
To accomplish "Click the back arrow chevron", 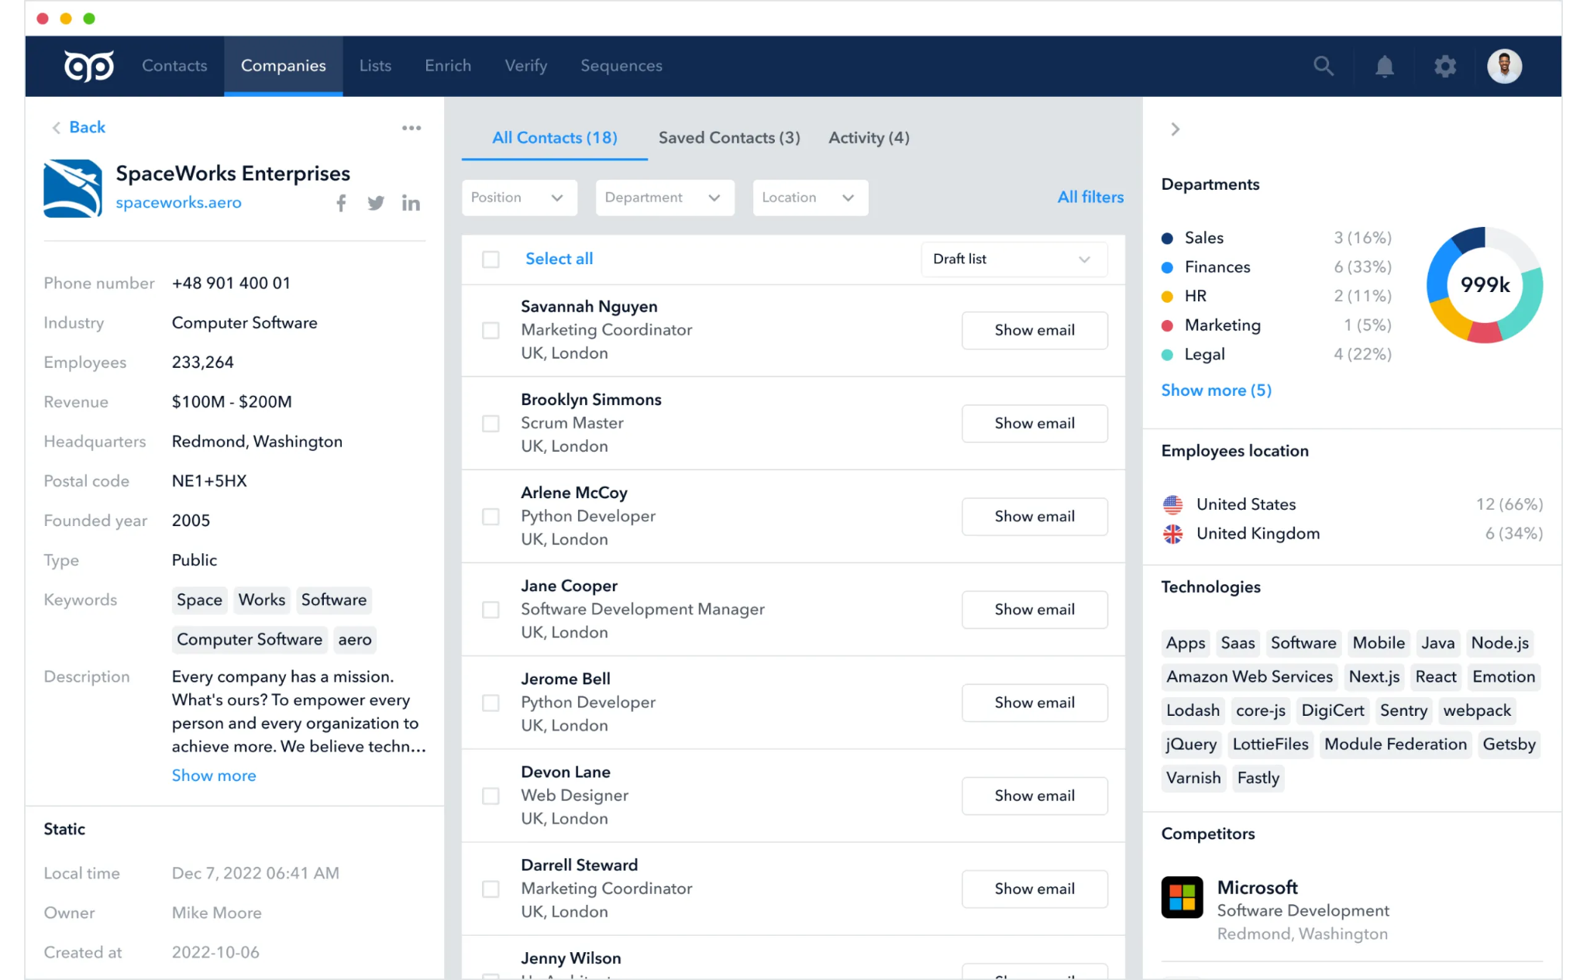I will [x=56, y=128].
